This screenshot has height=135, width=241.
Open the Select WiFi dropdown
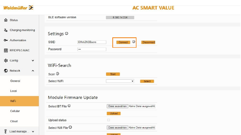(120, 81)
